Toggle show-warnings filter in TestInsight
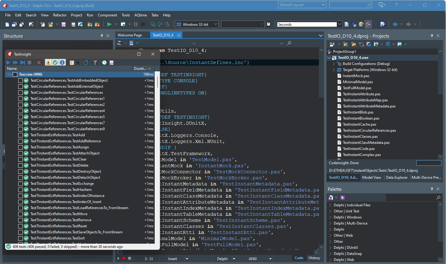The image size is (446, 264). (48, 63)
